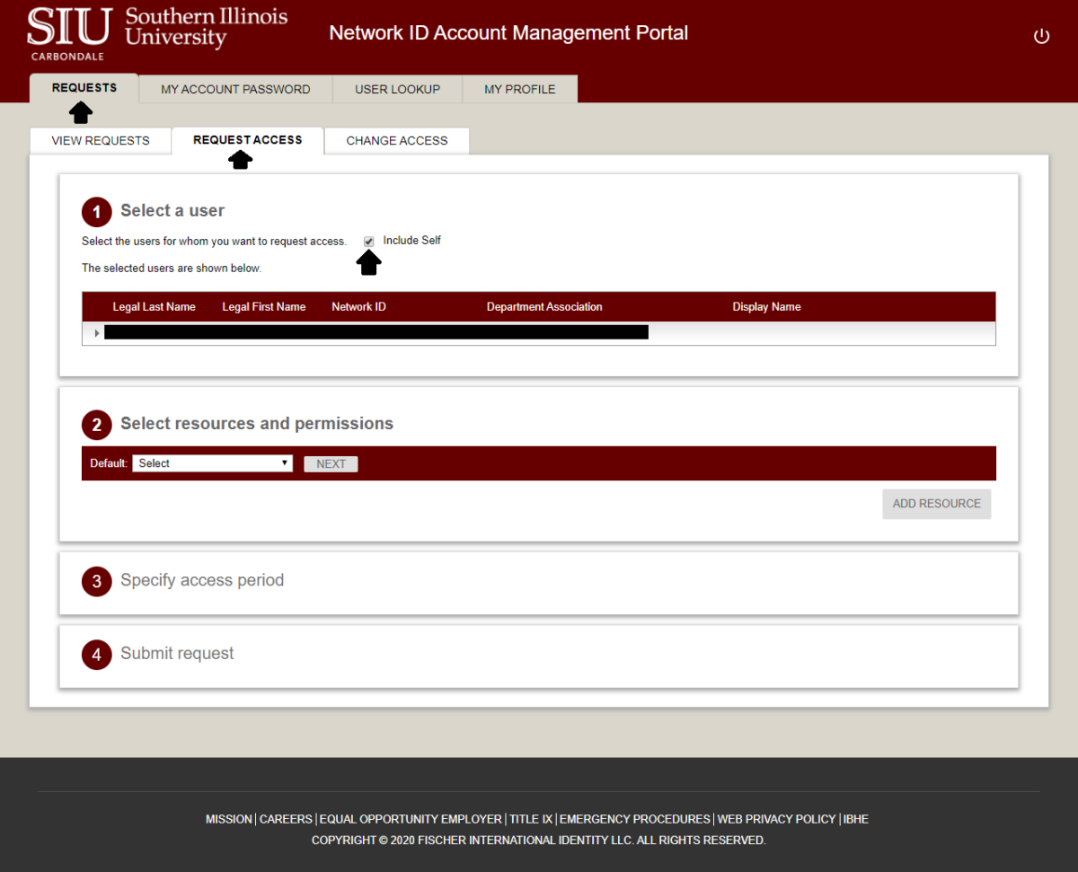The width and height of the screenshot is (1078, 872).
Task: Open the MY ACCOUNT PASSWORD section
Action: 235,89
